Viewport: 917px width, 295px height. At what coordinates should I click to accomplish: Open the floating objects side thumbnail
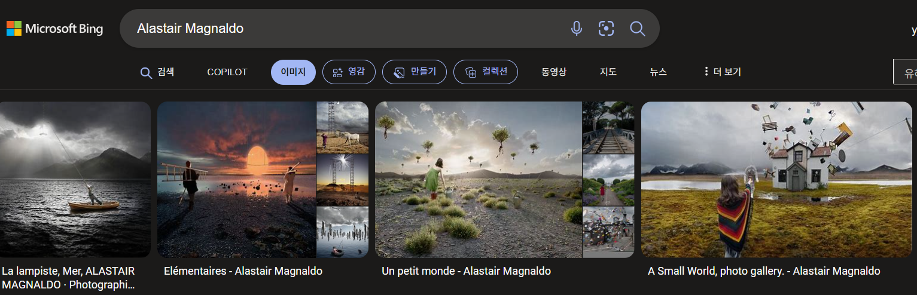(608, 232)
